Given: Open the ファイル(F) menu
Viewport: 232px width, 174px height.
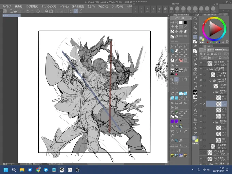Looking at the screenshot, I should tap(7, 6).
